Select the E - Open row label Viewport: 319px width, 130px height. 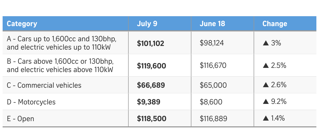(x=21, y=119)
